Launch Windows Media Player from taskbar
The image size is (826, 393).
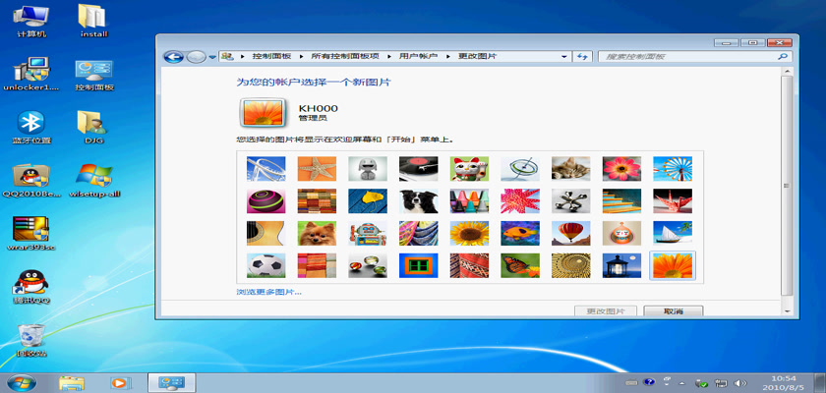click(x=119, y=382)
